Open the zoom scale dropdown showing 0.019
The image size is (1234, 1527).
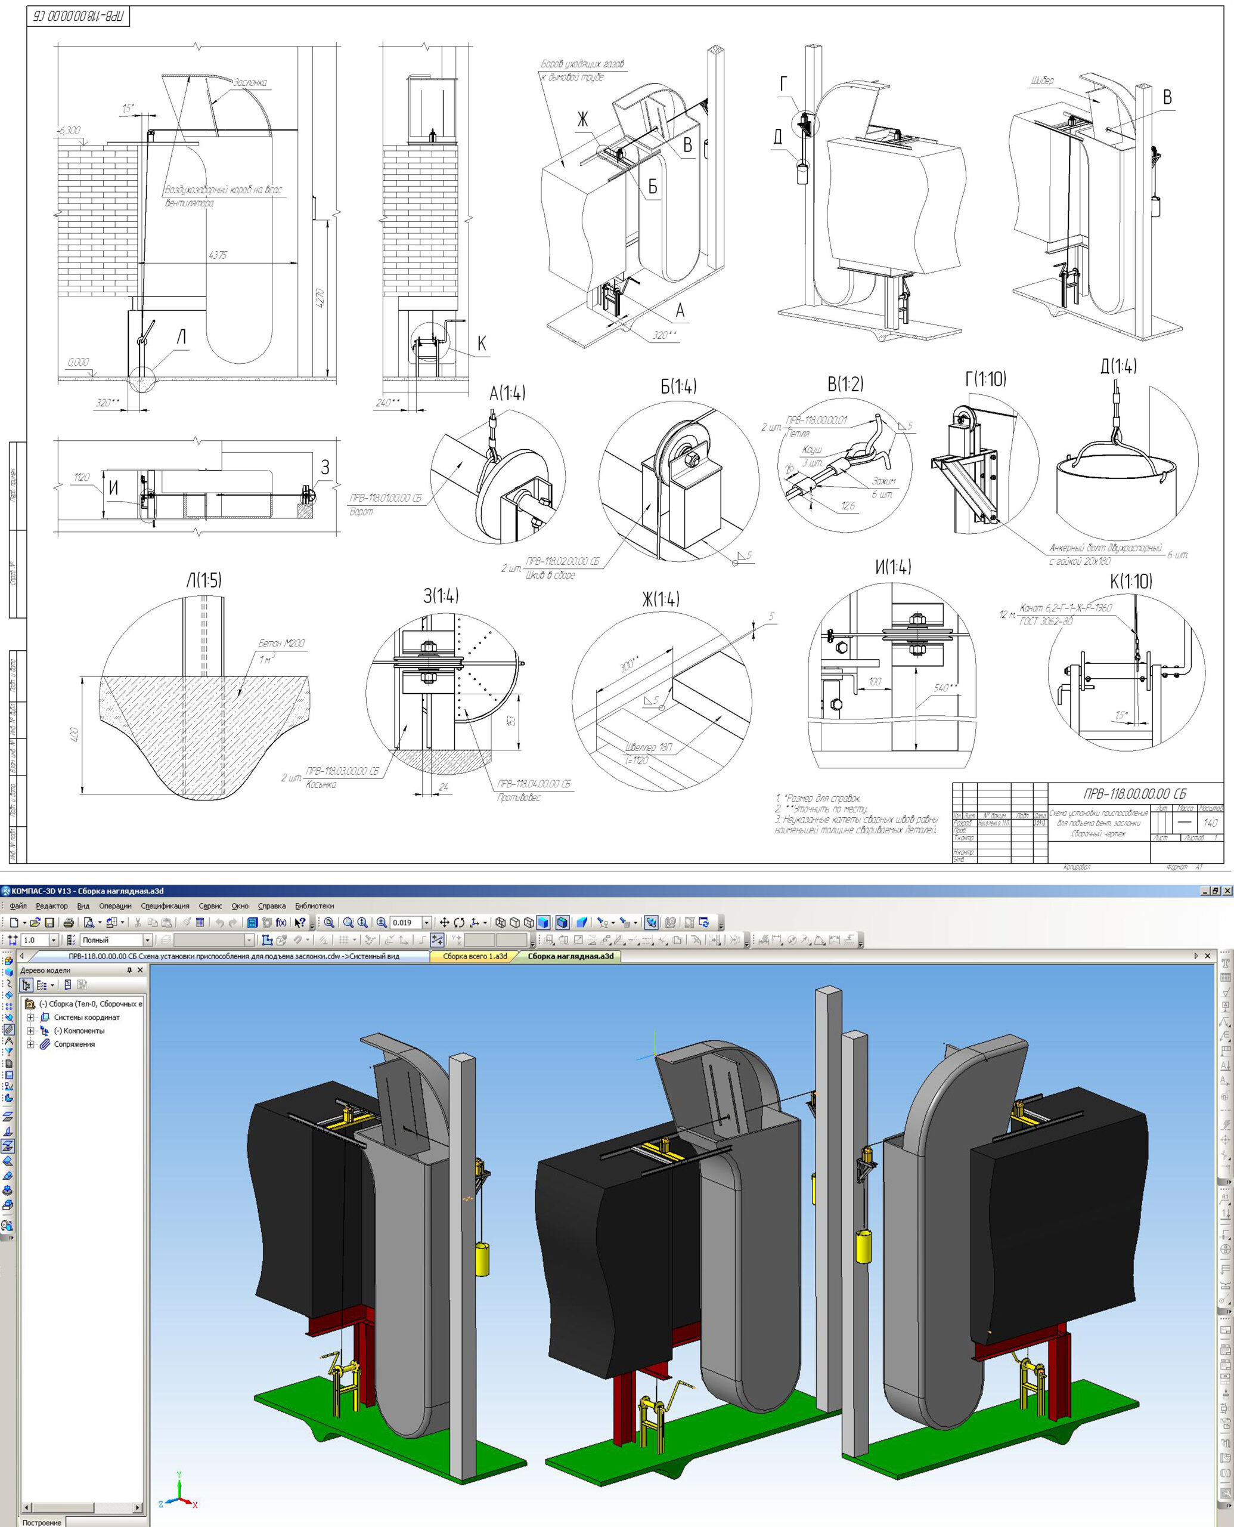coord(426,922)
